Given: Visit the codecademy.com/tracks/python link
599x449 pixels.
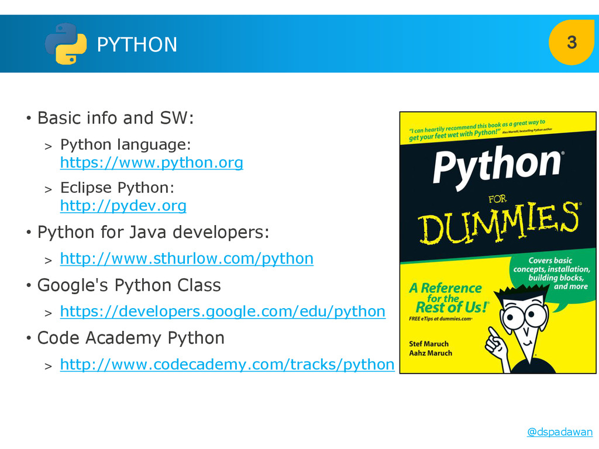Looking at the screenshot, I should click(x=228, y=364).
